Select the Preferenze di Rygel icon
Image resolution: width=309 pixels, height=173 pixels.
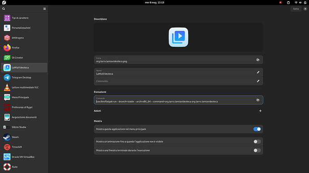pos(7,107)
